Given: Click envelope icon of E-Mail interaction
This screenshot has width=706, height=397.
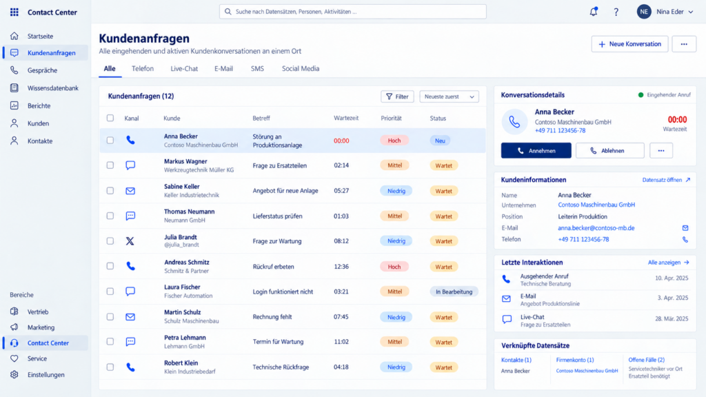Looking at the screenshot, I should (507, 299).
